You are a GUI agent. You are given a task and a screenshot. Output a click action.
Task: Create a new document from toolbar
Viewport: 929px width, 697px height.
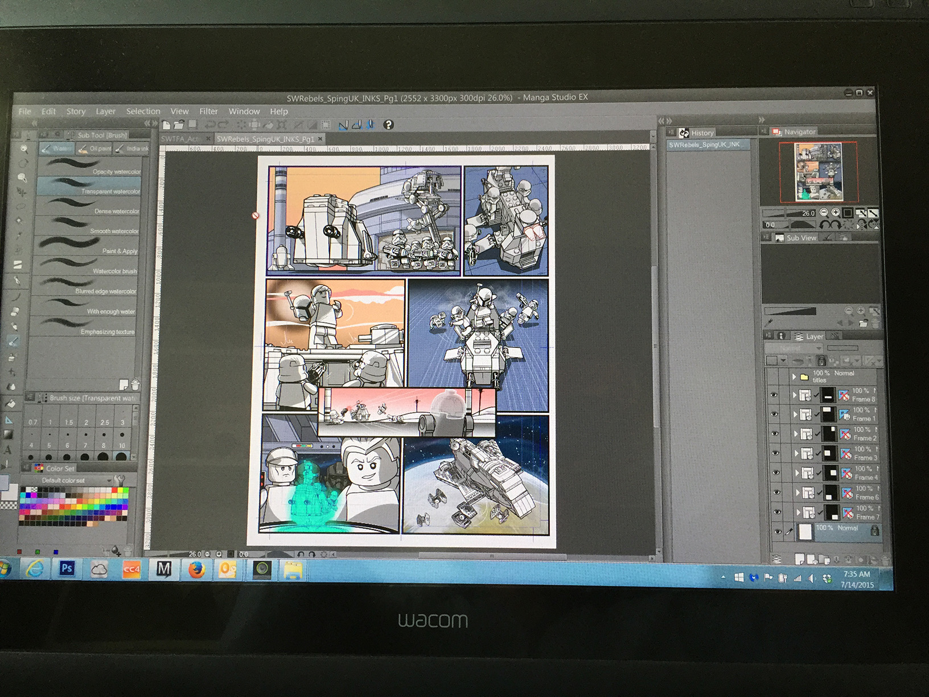167,125
